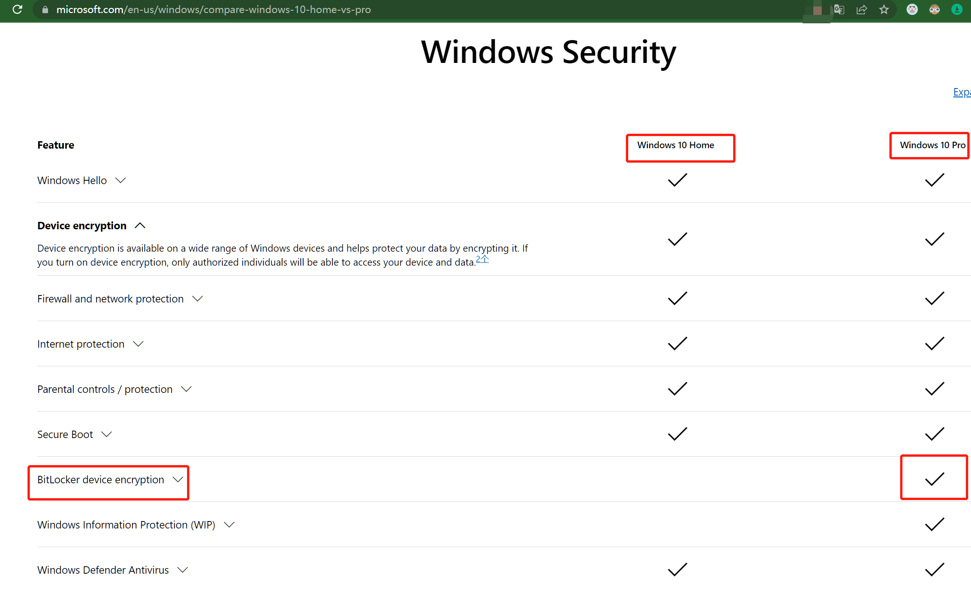
Task: Click the browser reload button
Action: [17, 9]
